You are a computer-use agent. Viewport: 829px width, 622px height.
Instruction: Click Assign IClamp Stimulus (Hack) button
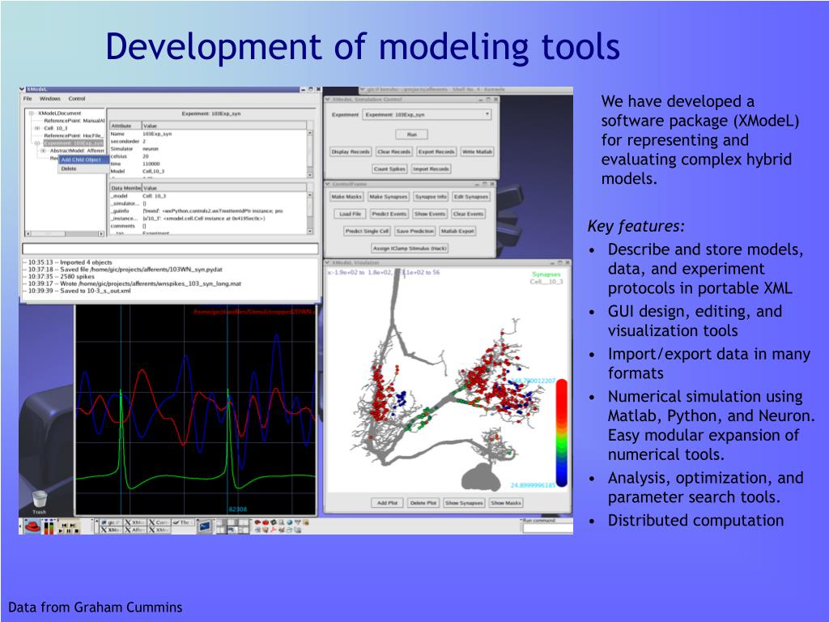pos(410,248)
